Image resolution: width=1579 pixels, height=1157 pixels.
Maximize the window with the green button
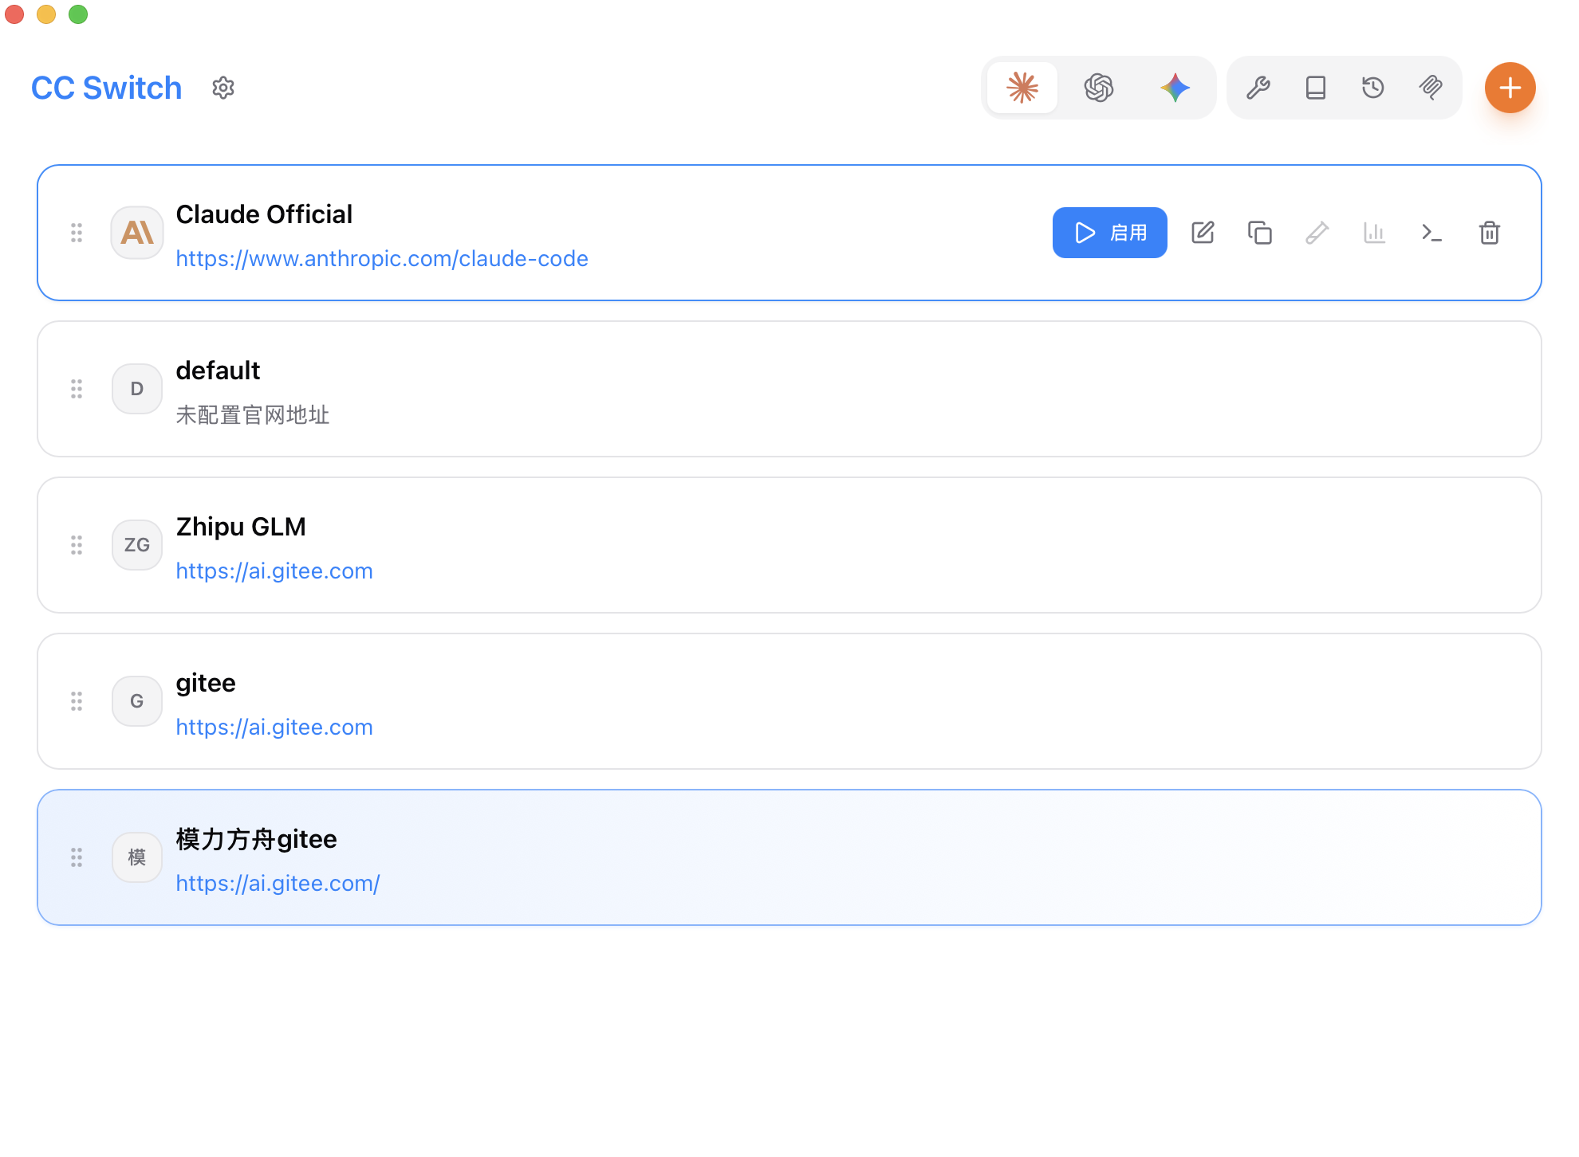click(78, 14)
